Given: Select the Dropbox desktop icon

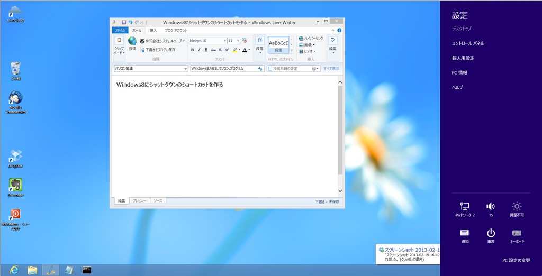Looking at the screenshot, I should (15, 159).
